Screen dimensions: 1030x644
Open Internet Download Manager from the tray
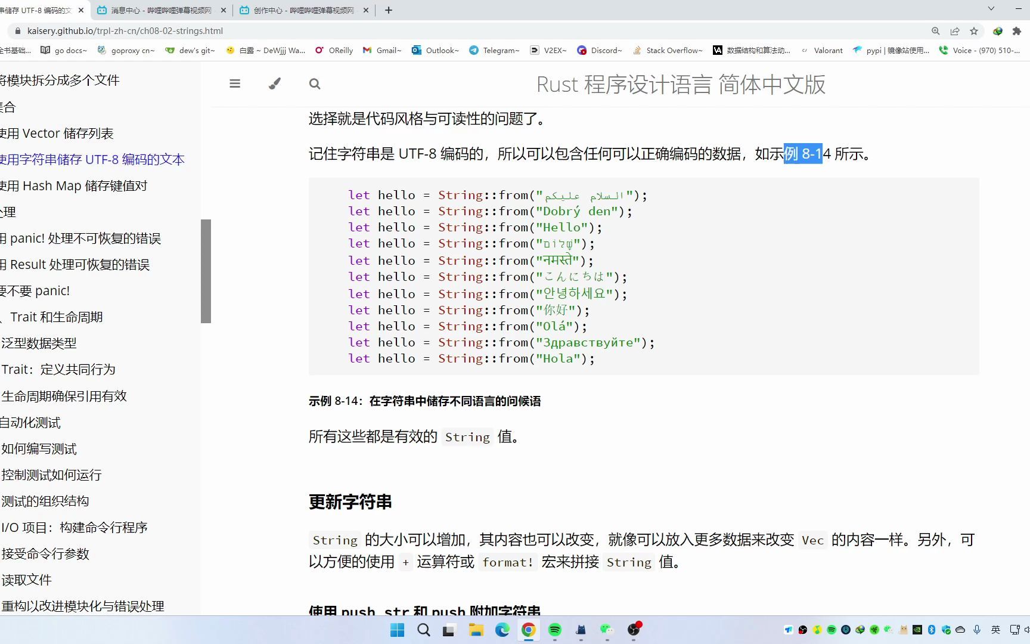pyautogui.click(x=860, y=630)
